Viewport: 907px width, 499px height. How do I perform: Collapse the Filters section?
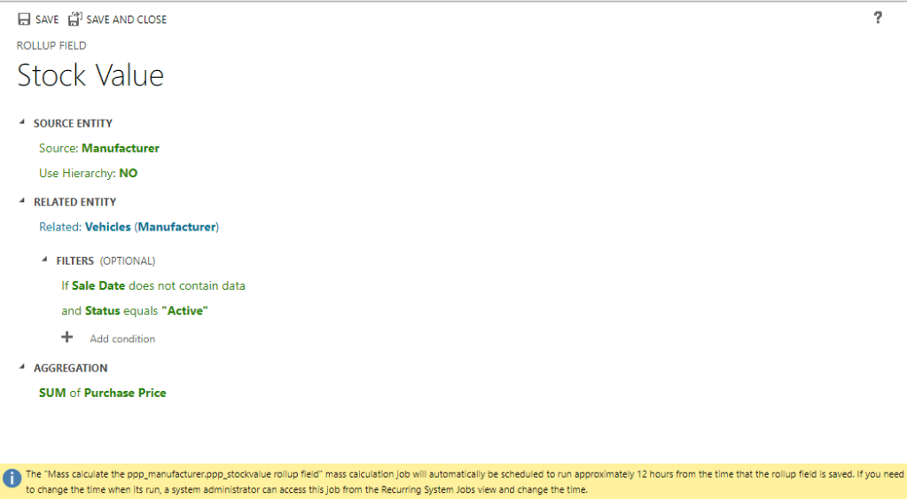tap(45, 261)
